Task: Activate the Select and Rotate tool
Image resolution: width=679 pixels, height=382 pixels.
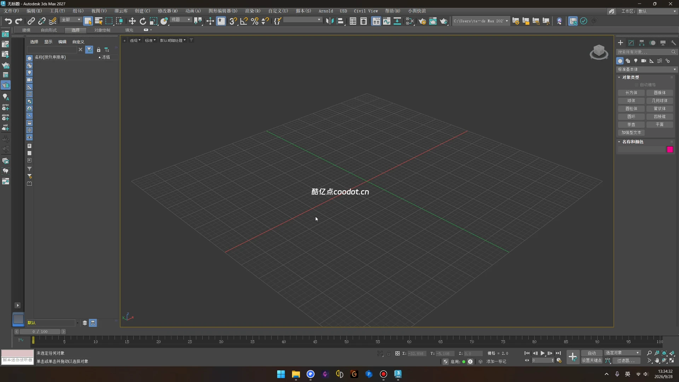Action: (x=143, y=21)
